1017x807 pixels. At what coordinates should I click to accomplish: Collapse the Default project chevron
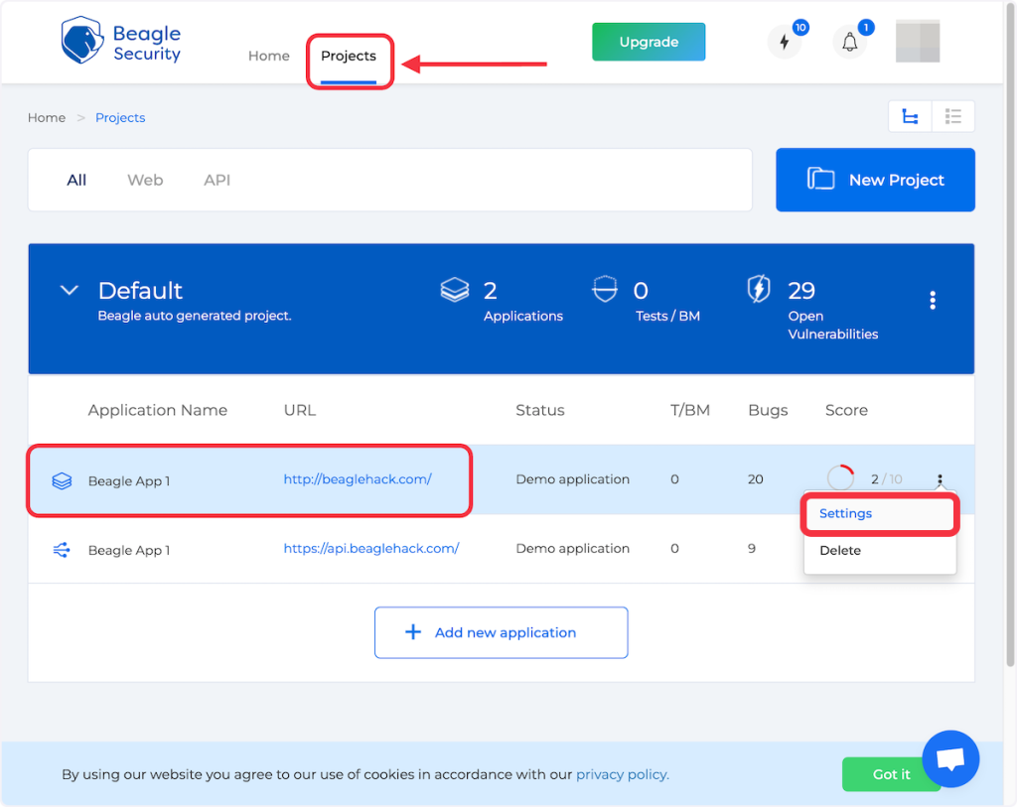pos(69,291)
